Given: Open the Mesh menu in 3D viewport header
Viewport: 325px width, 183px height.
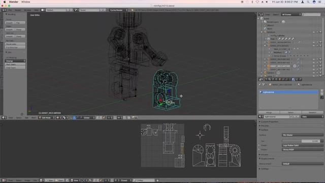Looking at the screenshot, I should (34, 117).
